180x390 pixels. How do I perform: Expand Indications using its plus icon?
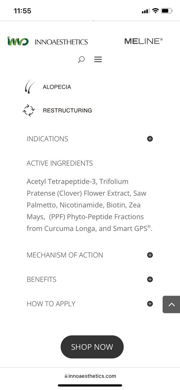(150, 139)
